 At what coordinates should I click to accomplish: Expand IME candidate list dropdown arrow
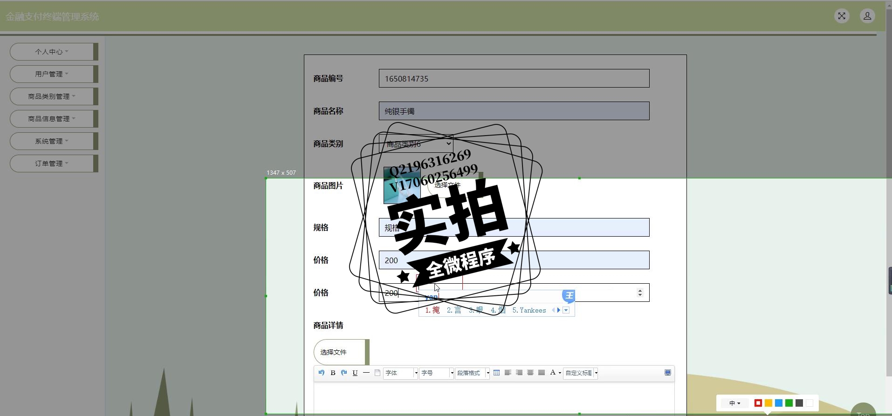(x=566, y=310)
